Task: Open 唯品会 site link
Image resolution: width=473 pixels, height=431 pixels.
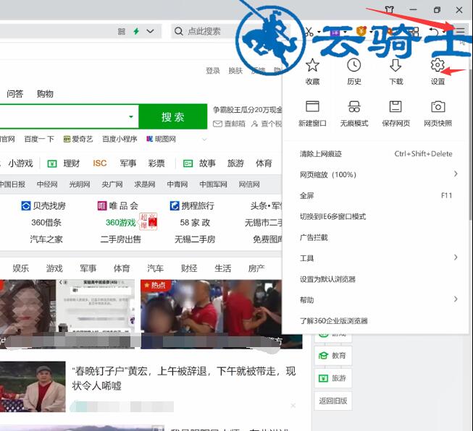Action: pyautogui.click(x=117, y=206)
